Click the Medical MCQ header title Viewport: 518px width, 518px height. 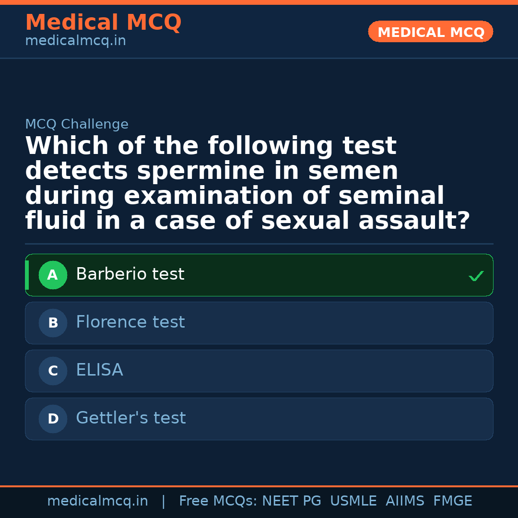point(103,23)
